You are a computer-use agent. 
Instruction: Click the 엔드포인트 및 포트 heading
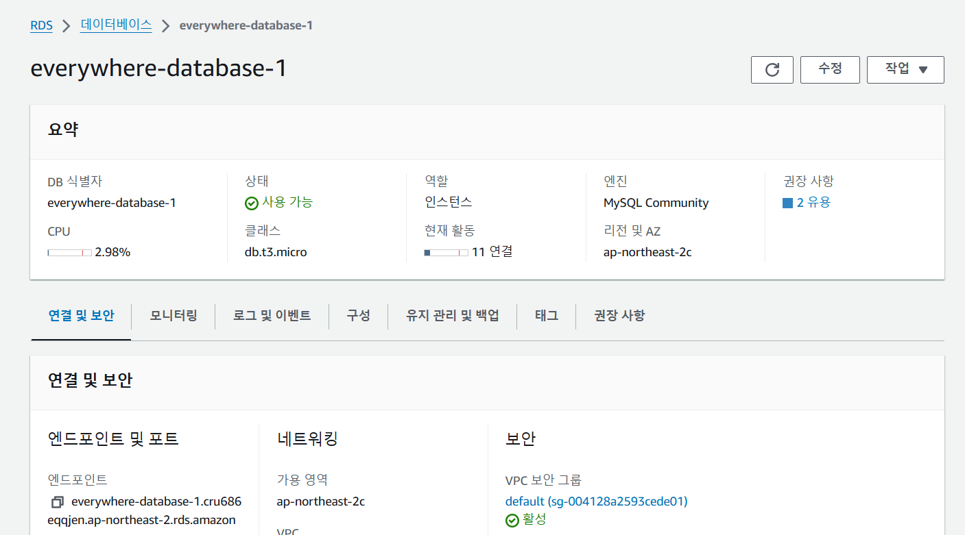pyautogui.click(x=113, y=439)
